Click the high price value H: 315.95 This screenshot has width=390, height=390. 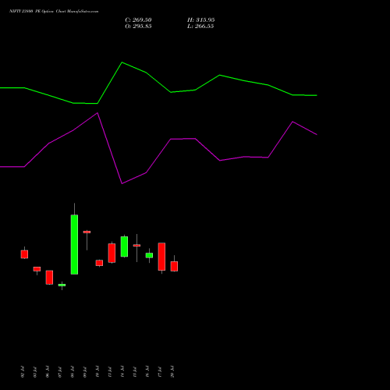201,20
